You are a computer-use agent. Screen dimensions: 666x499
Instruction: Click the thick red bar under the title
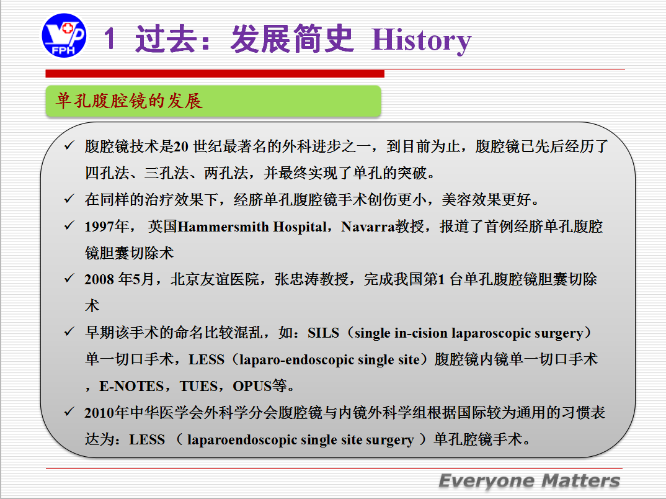point(215,74)
